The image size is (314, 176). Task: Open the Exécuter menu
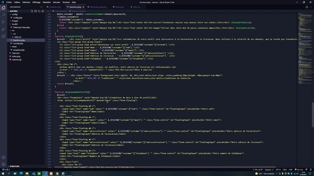56,2
